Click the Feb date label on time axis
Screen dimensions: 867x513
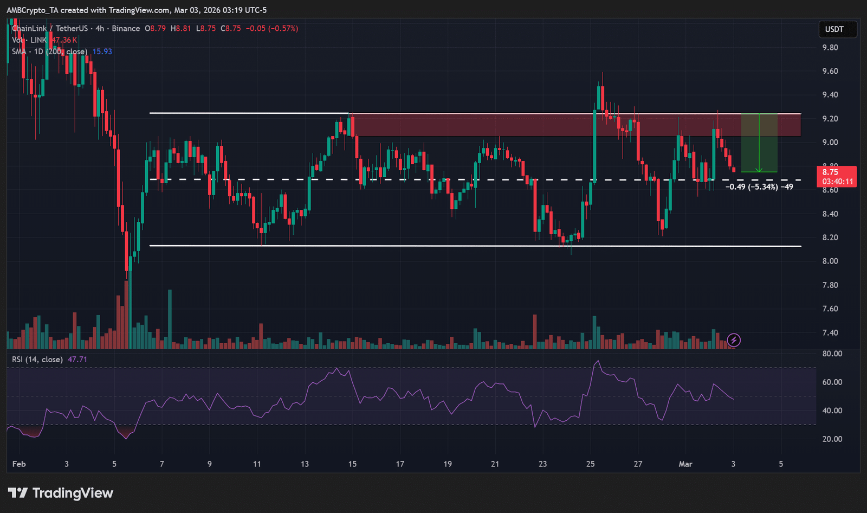(x=19, y=464)
